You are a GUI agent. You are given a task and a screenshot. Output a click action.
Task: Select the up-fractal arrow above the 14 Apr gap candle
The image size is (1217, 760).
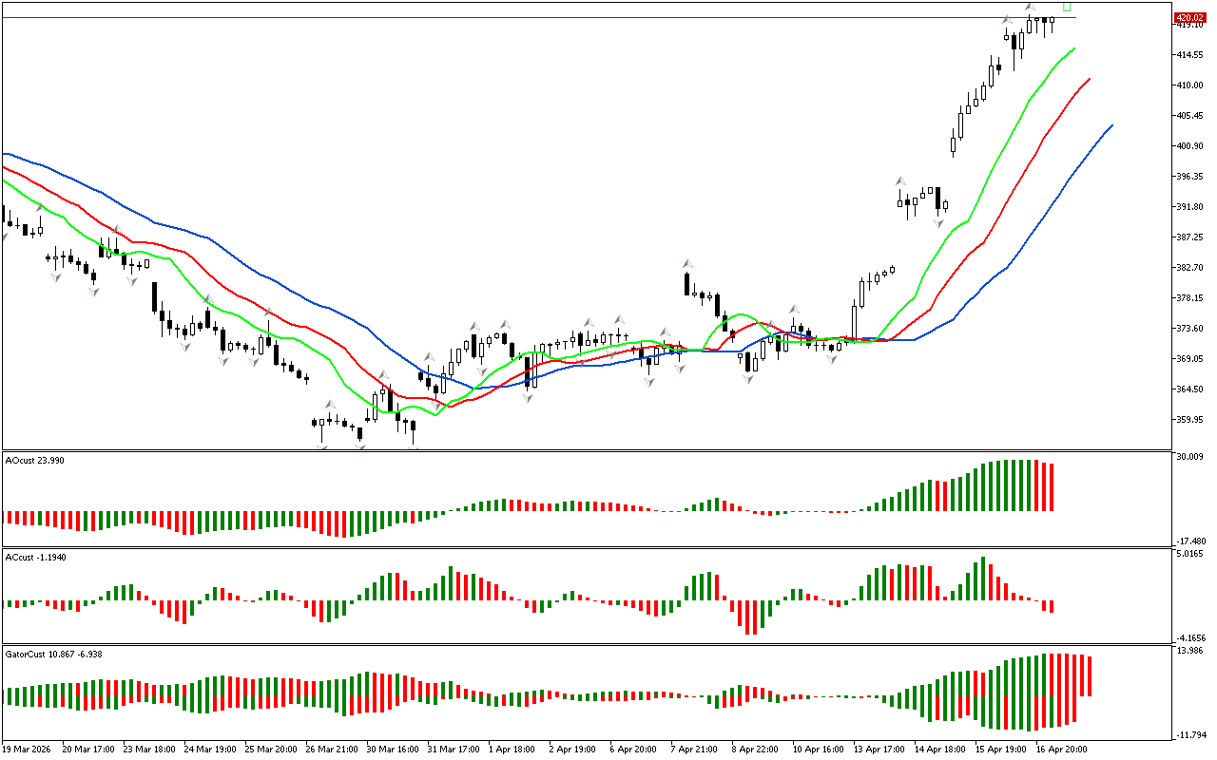tap(898, 180)
